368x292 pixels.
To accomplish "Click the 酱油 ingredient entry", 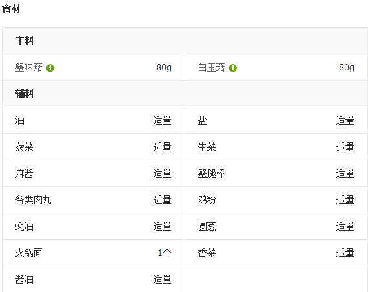I will pos(24,280).
